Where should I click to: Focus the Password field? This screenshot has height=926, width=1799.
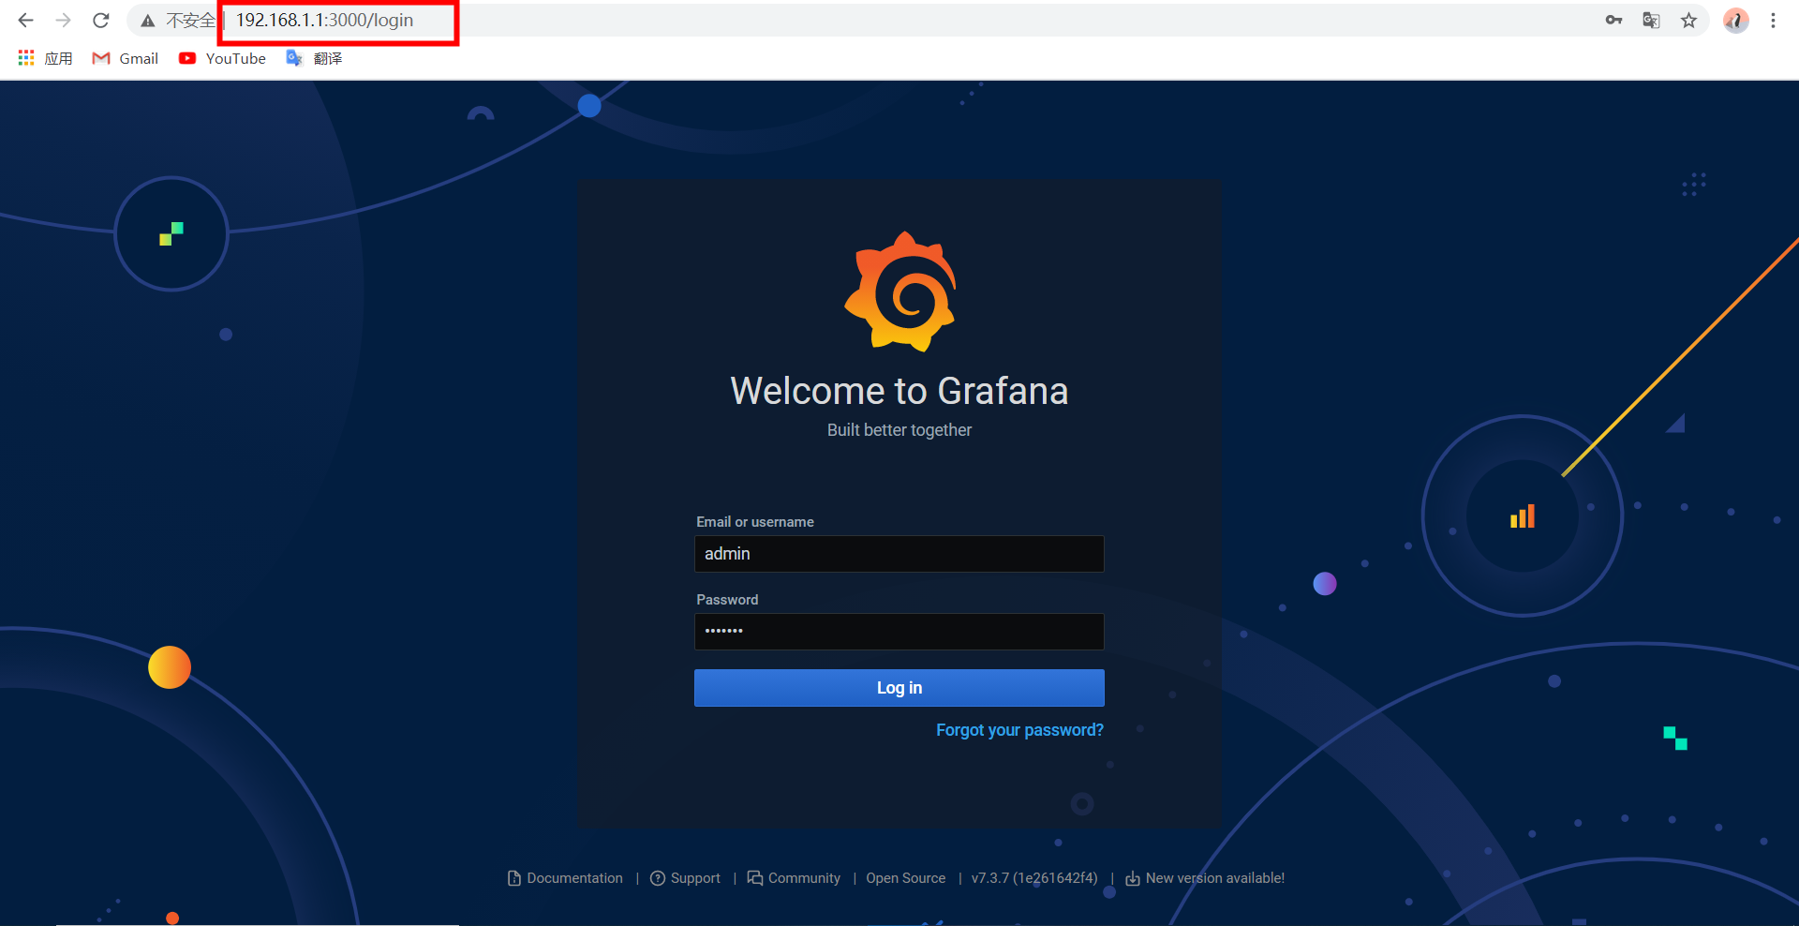[899, 632]
